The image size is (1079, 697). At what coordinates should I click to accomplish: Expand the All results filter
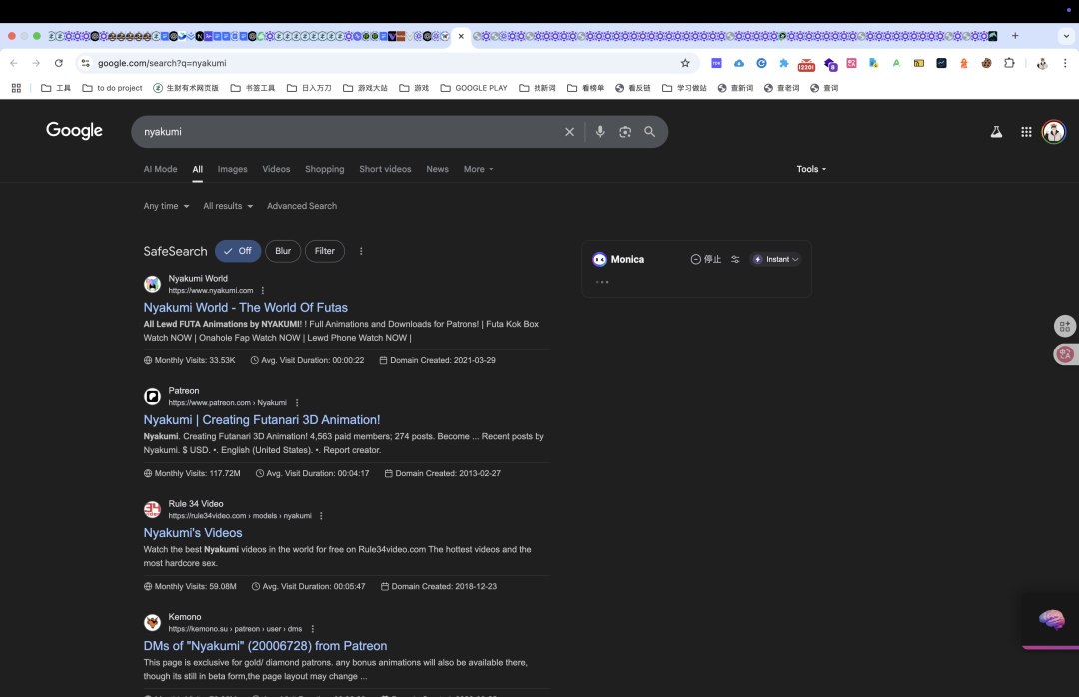tap(228, 206)
